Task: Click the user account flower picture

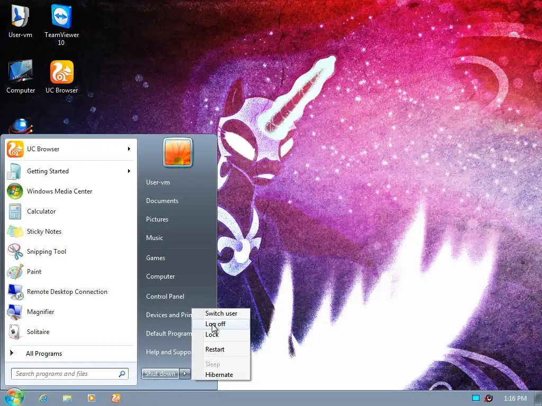Action: click(x=178, y=152)
